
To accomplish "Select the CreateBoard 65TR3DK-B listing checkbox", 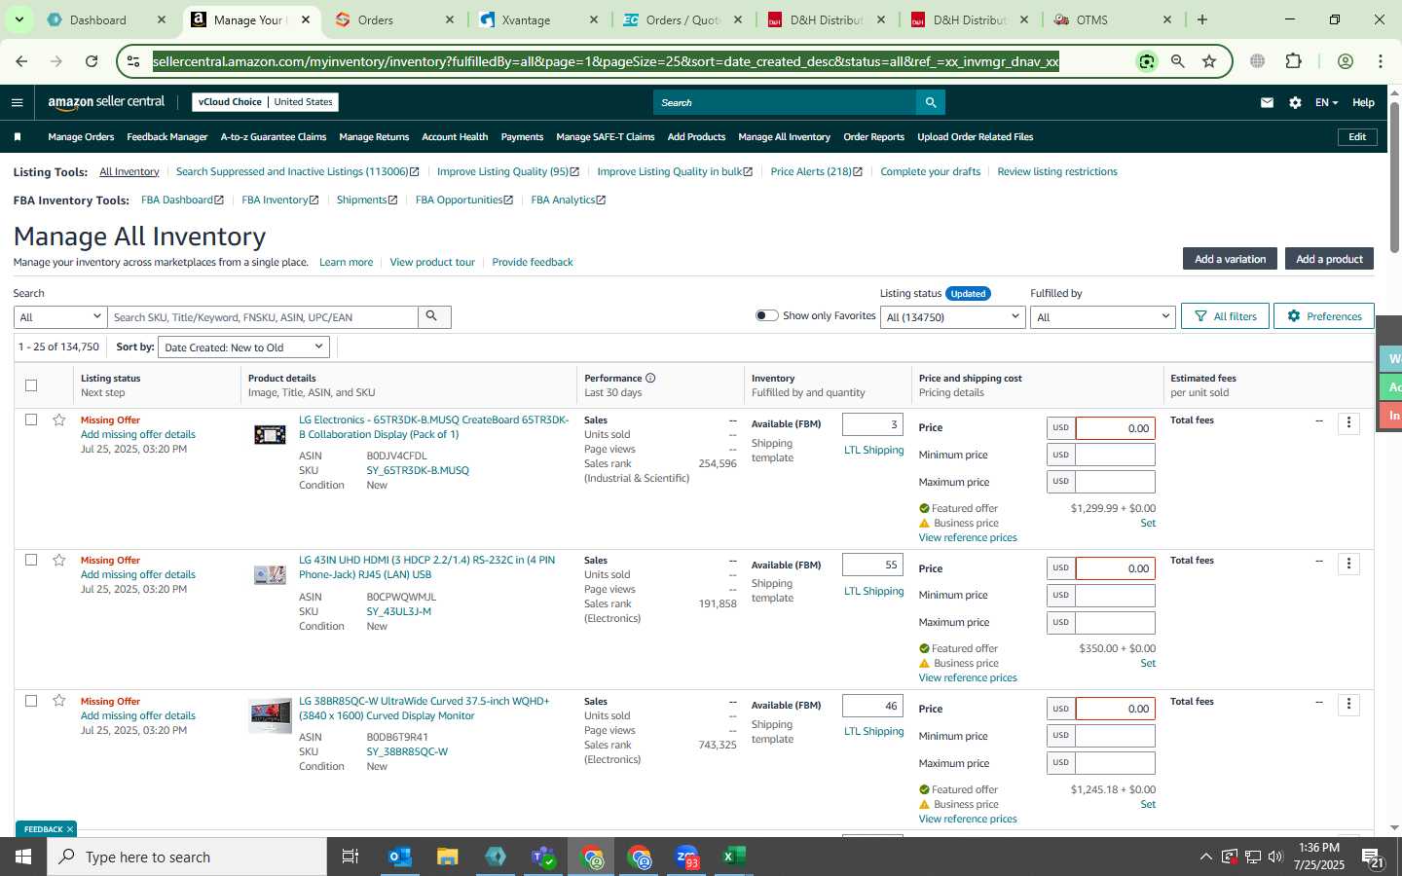I will click(31, 420).
